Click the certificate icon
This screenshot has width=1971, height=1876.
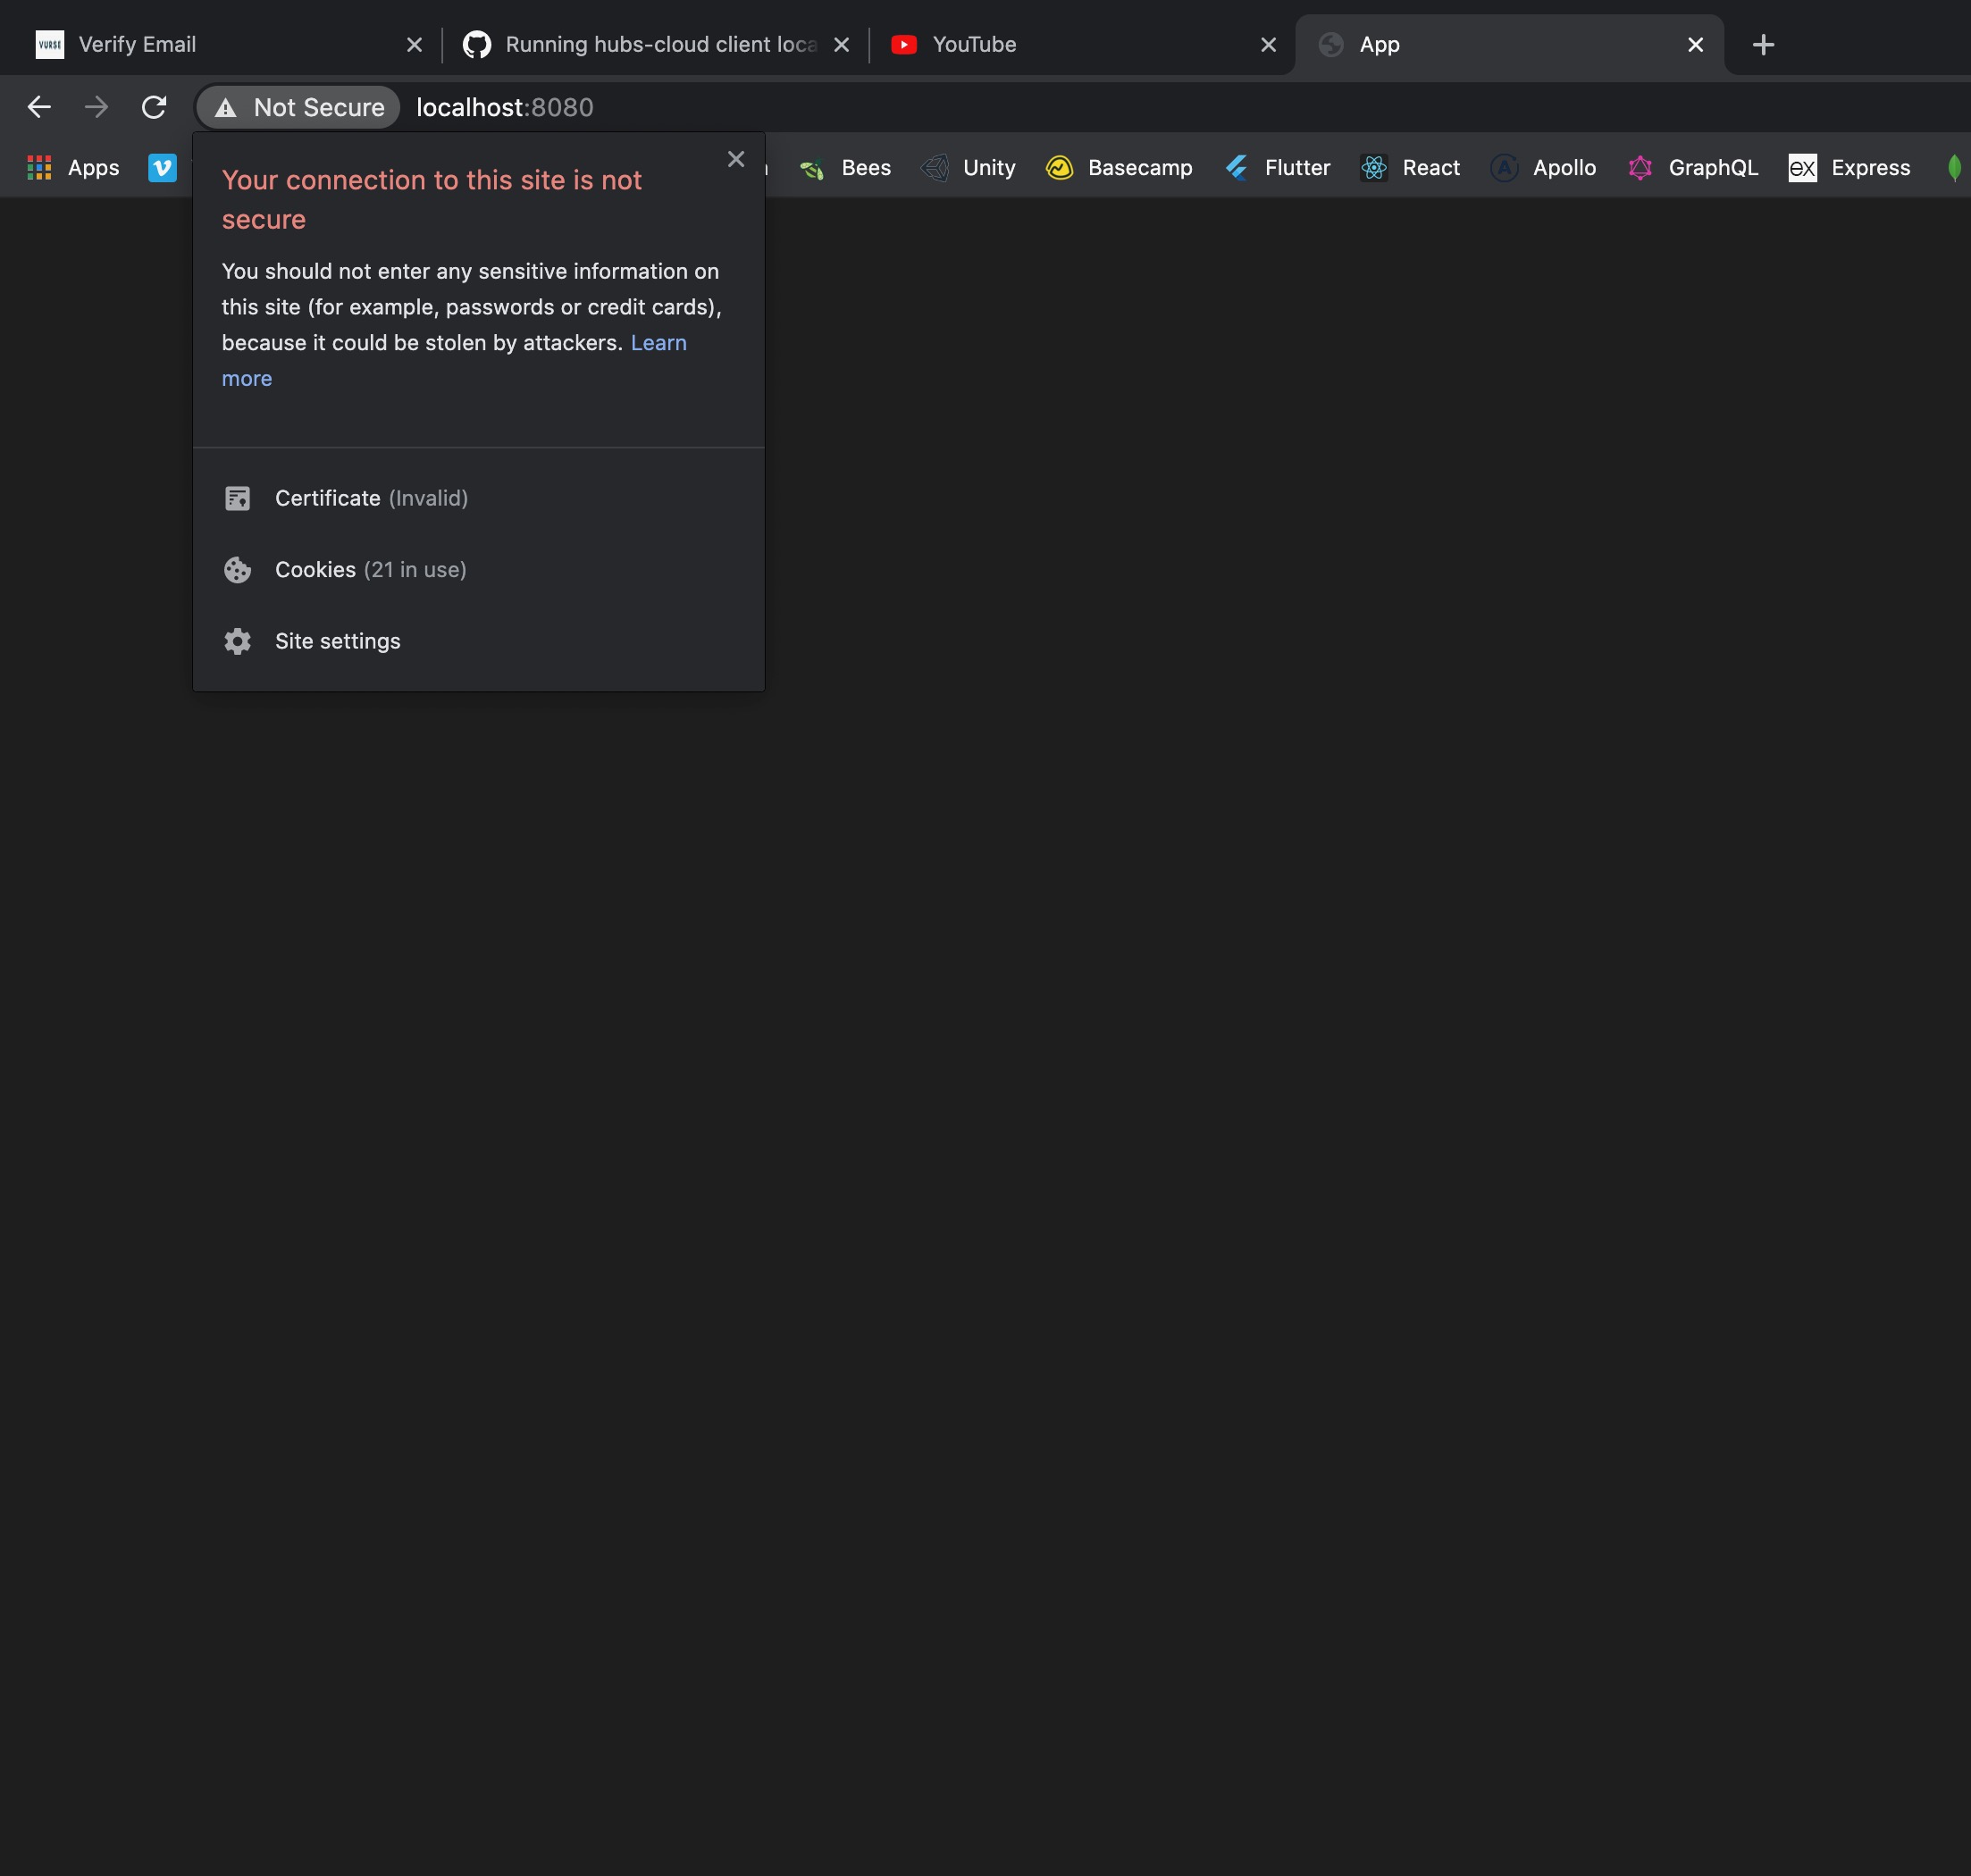(237, 498)
